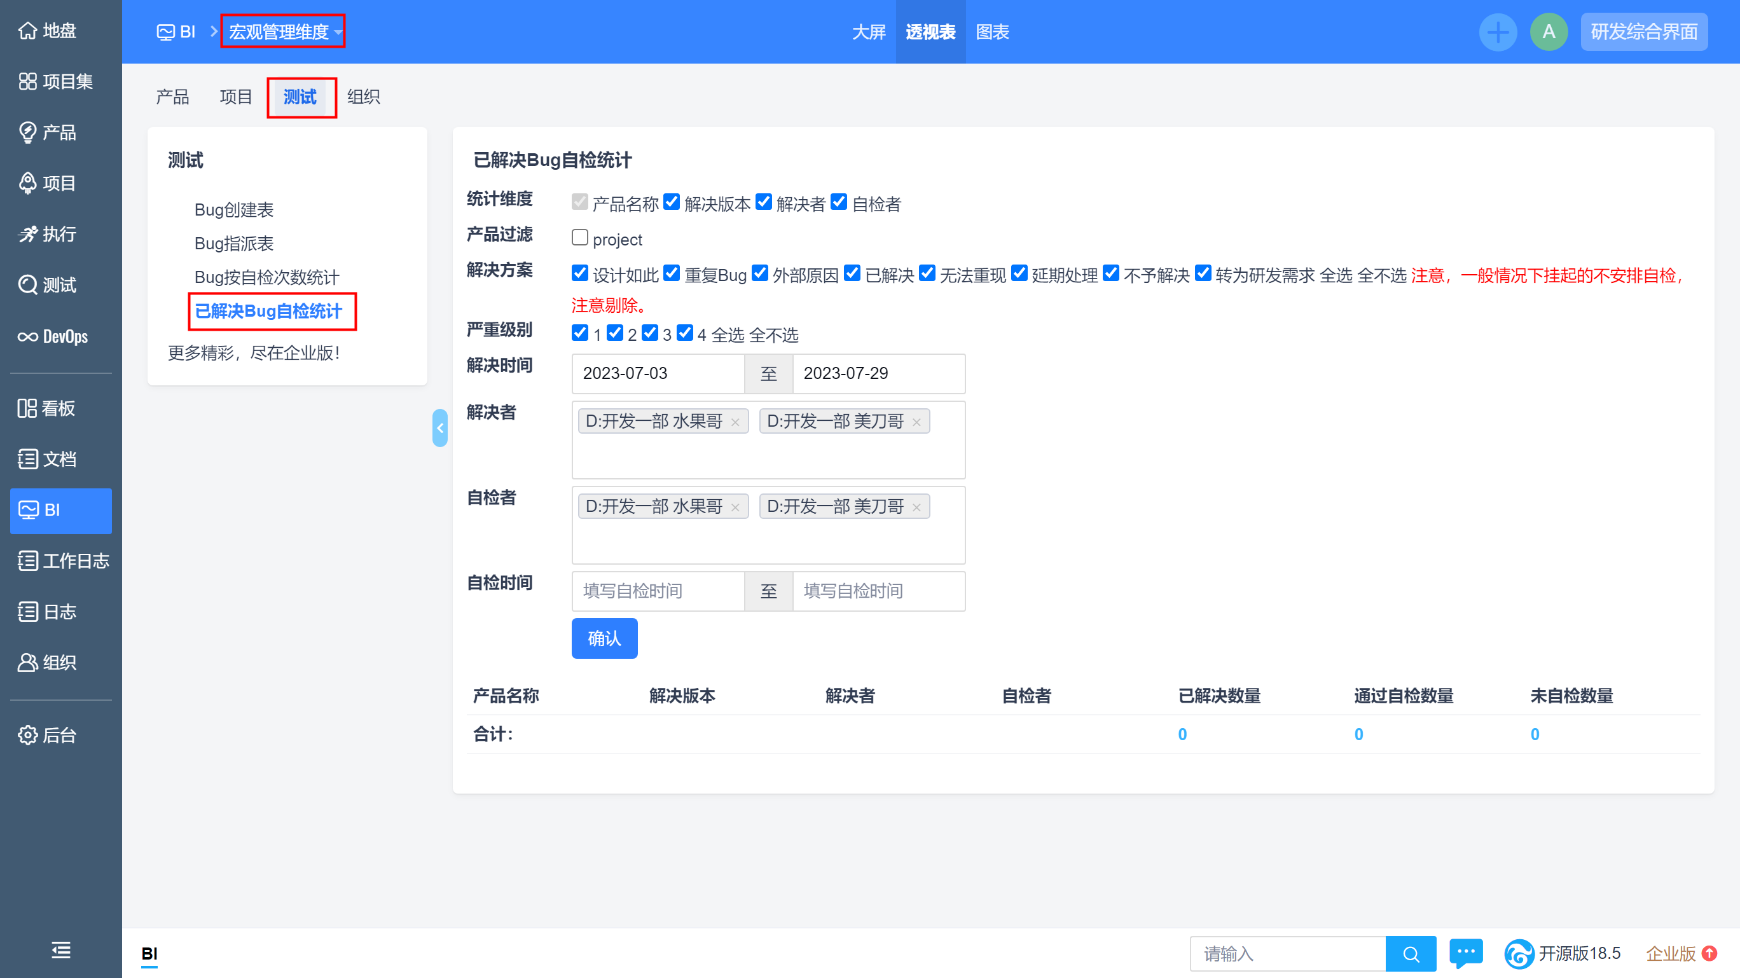Viewport: 1740px width, 978px height.
Task: Open the BI sidebar icon
Action: tap(29, 510)
